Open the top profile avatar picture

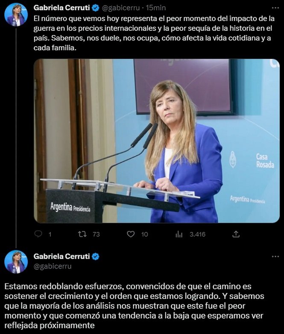[x=16, y=15]
